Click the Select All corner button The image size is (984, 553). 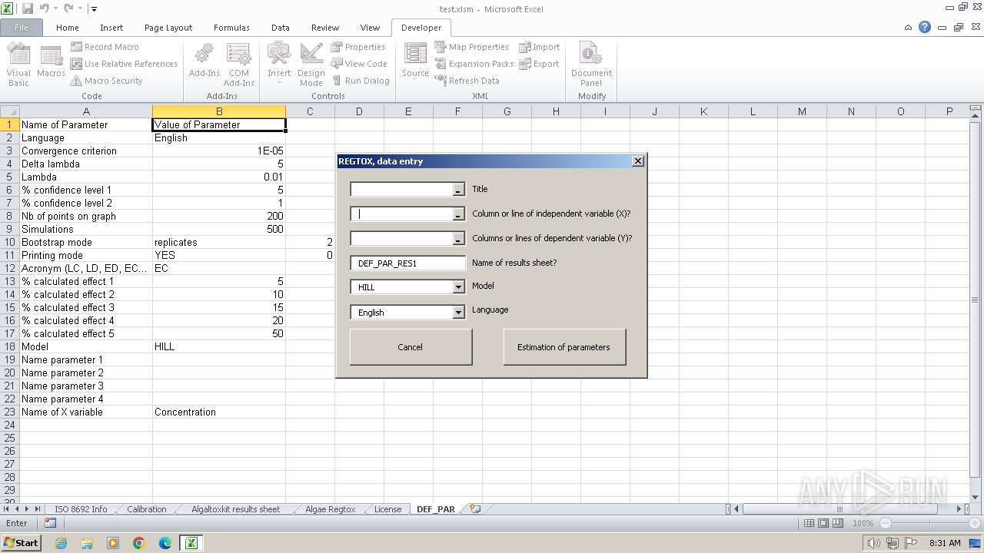pyautogui.click(x=10, y=111)
